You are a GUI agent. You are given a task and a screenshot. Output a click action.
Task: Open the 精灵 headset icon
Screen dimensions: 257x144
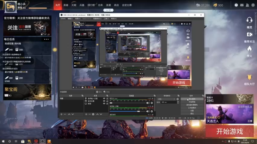(x=250, y=20)
